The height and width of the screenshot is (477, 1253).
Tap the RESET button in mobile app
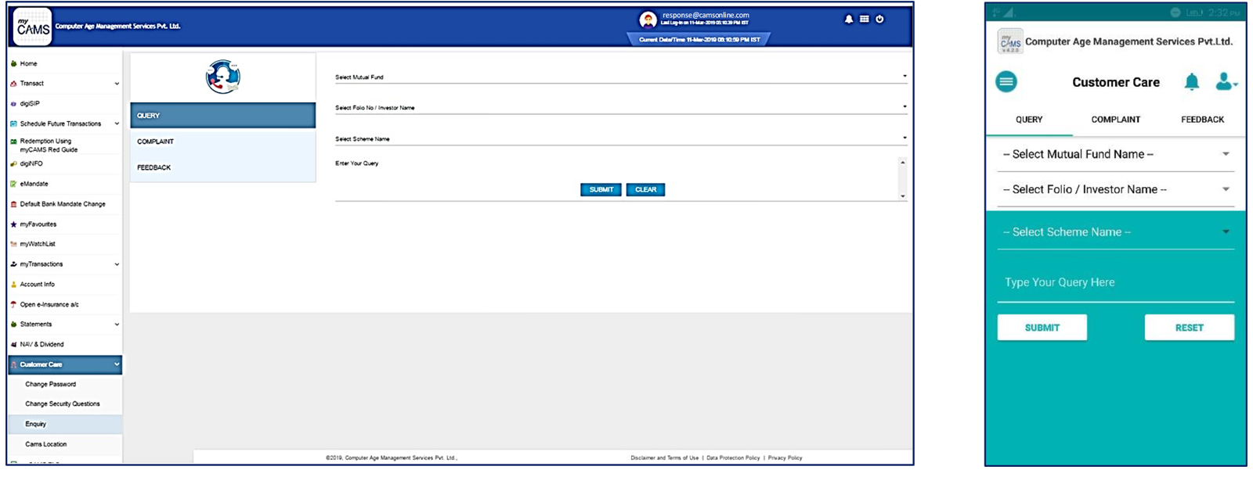(x=1189, y=328)
